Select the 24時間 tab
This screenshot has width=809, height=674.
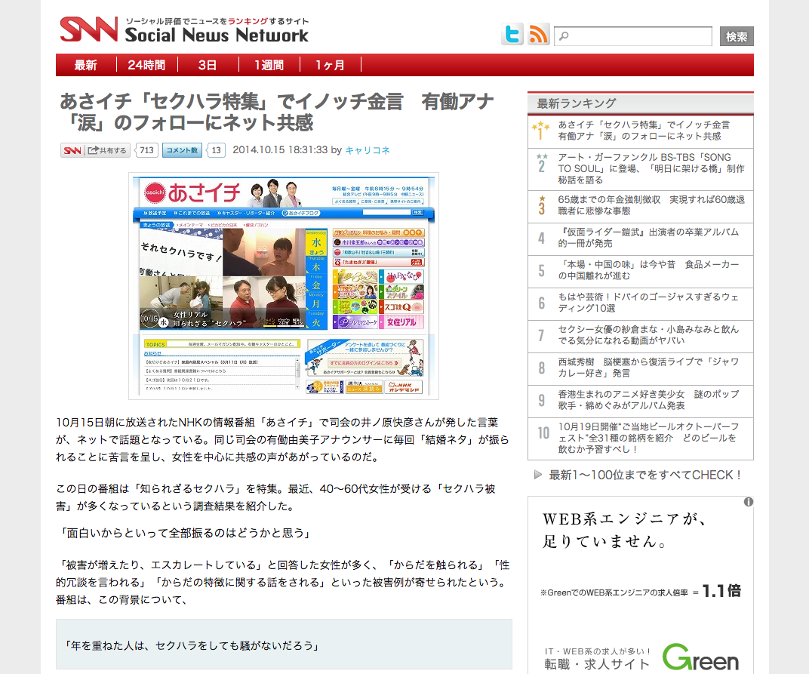coord(146,65)
